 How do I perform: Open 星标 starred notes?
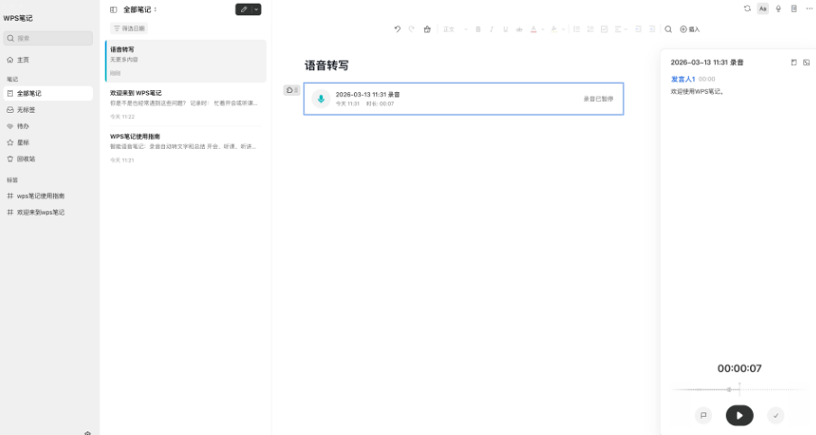[48, 142]
